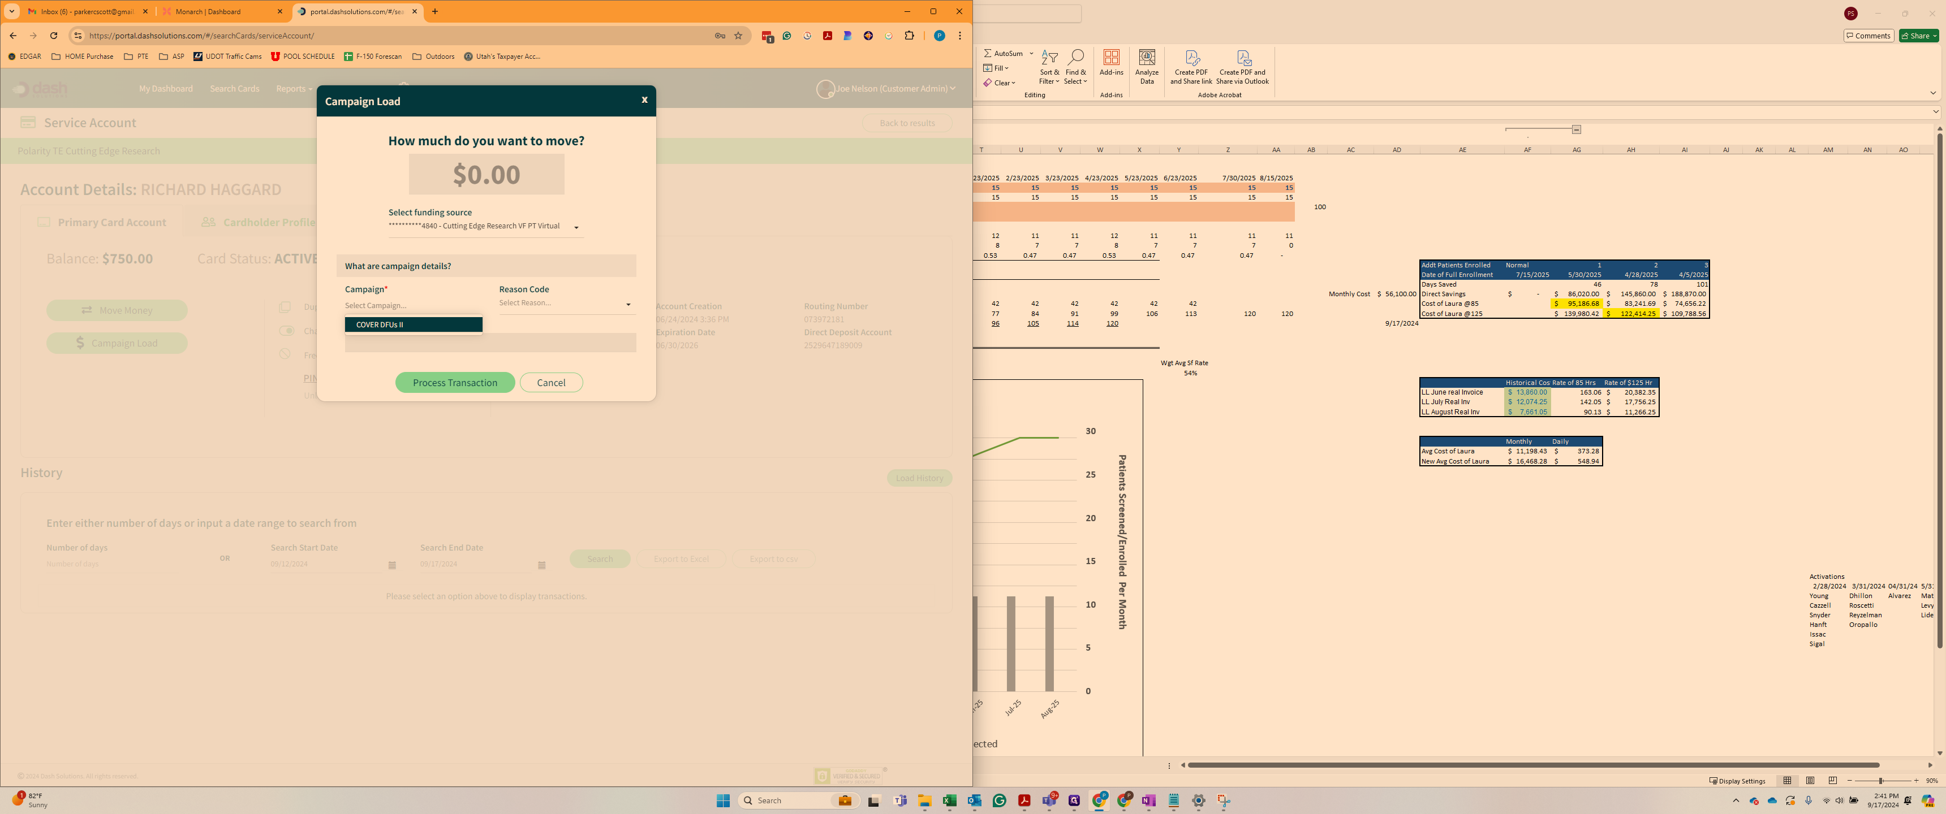Open the tab search chevron in Chrome
The width and height of the screenshot is (1946, 814).
coord(12,11)
